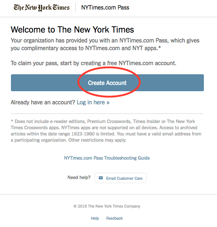Click the 'Need help?' label
This screenshot has height=227, width=217.
pos(79,177)
